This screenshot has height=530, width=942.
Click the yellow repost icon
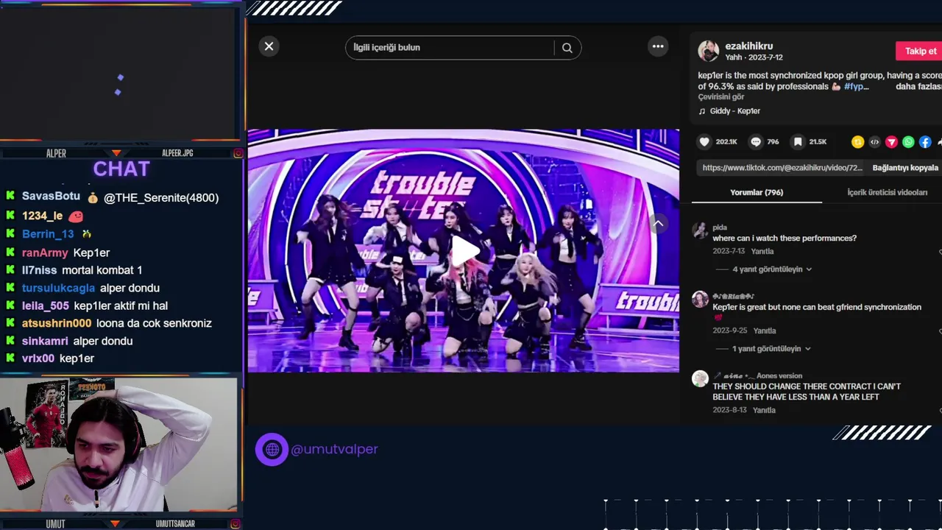857,142
